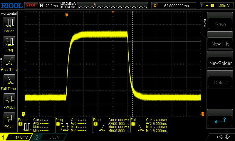Click the orange trigger position marker

(67, 15)
